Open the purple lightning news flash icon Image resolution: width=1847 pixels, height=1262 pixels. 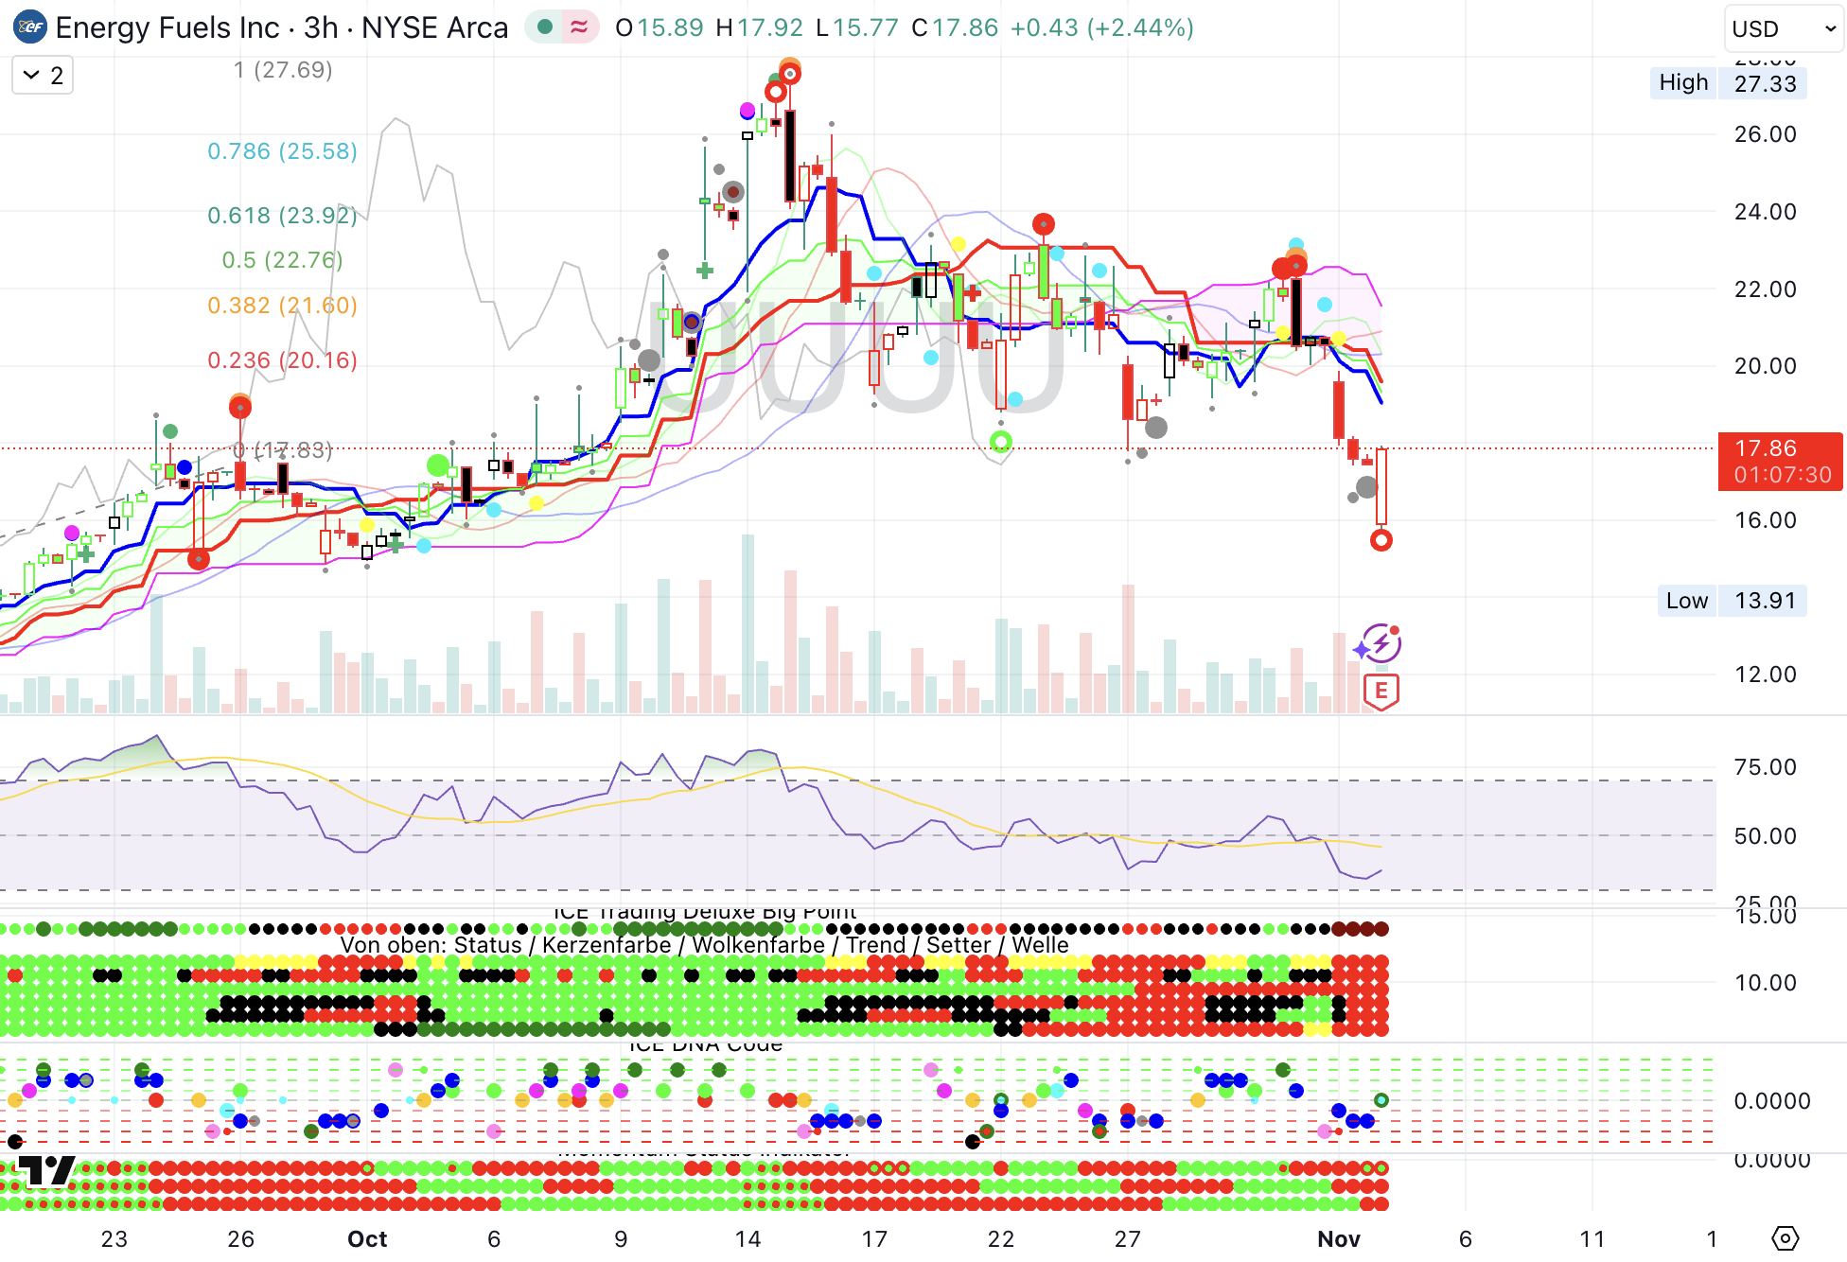coord(1381,644)
